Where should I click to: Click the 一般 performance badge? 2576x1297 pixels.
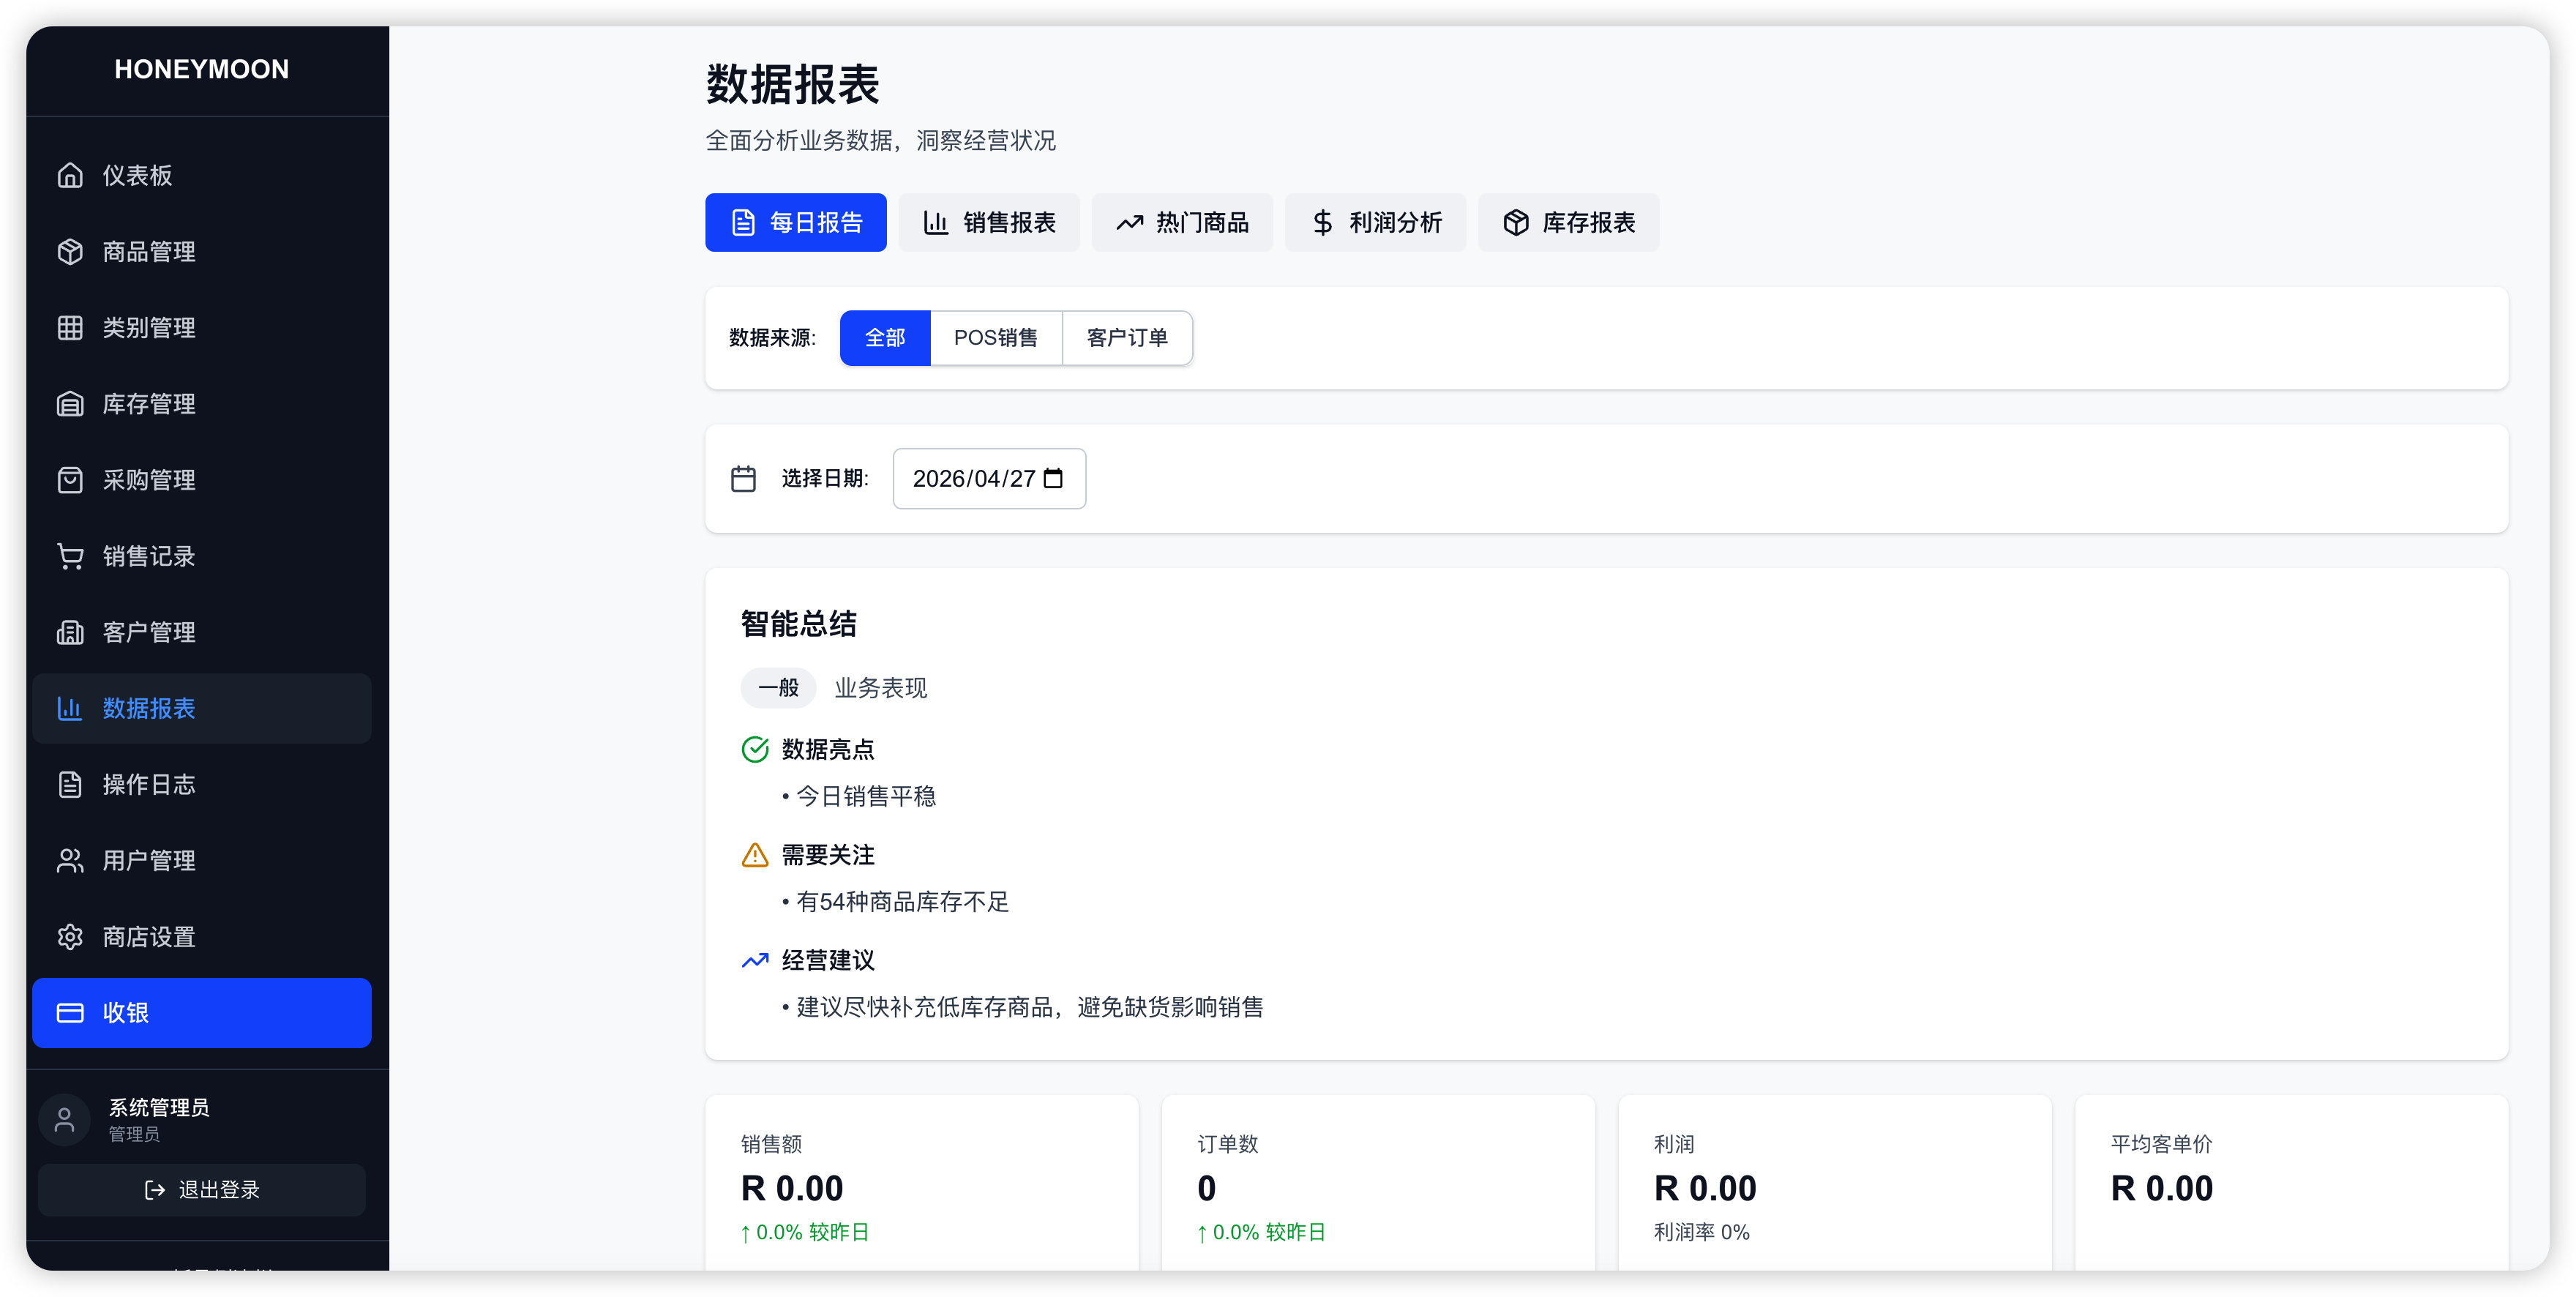click(x=779, y=688)
